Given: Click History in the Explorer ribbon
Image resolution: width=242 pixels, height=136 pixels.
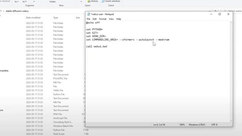Looking at the screenshot, I should (x=93, y=1).
